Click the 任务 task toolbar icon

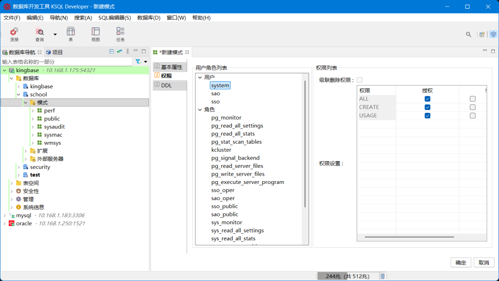120,34
